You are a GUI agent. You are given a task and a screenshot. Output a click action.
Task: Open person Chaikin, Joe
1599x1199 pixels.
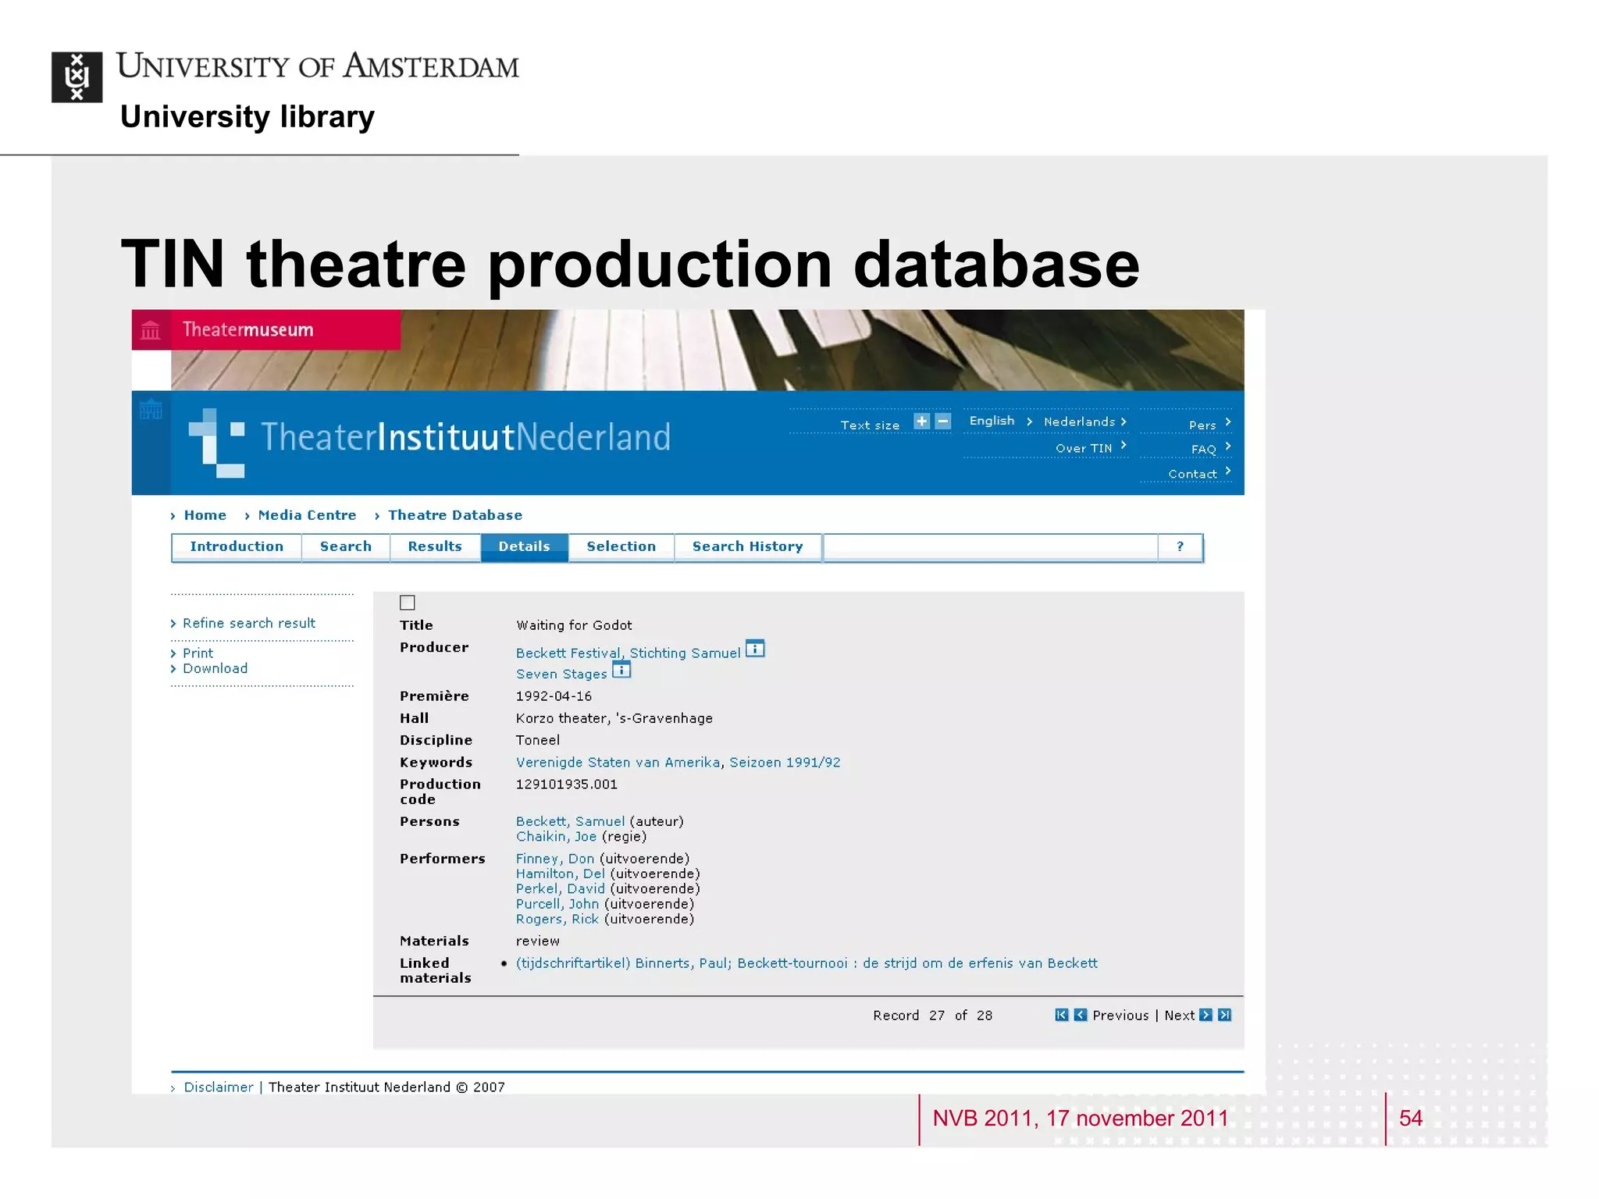tap(557, 837)
